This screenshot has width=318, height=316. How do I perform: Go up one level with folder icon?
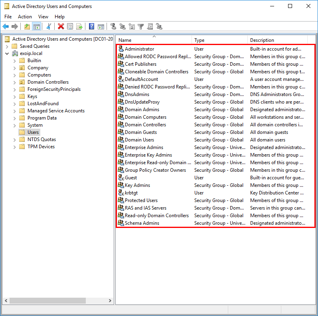tap(27, 27)
